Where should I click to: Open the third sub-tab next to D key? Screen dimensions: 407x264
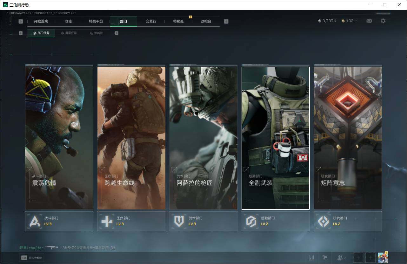96,33
